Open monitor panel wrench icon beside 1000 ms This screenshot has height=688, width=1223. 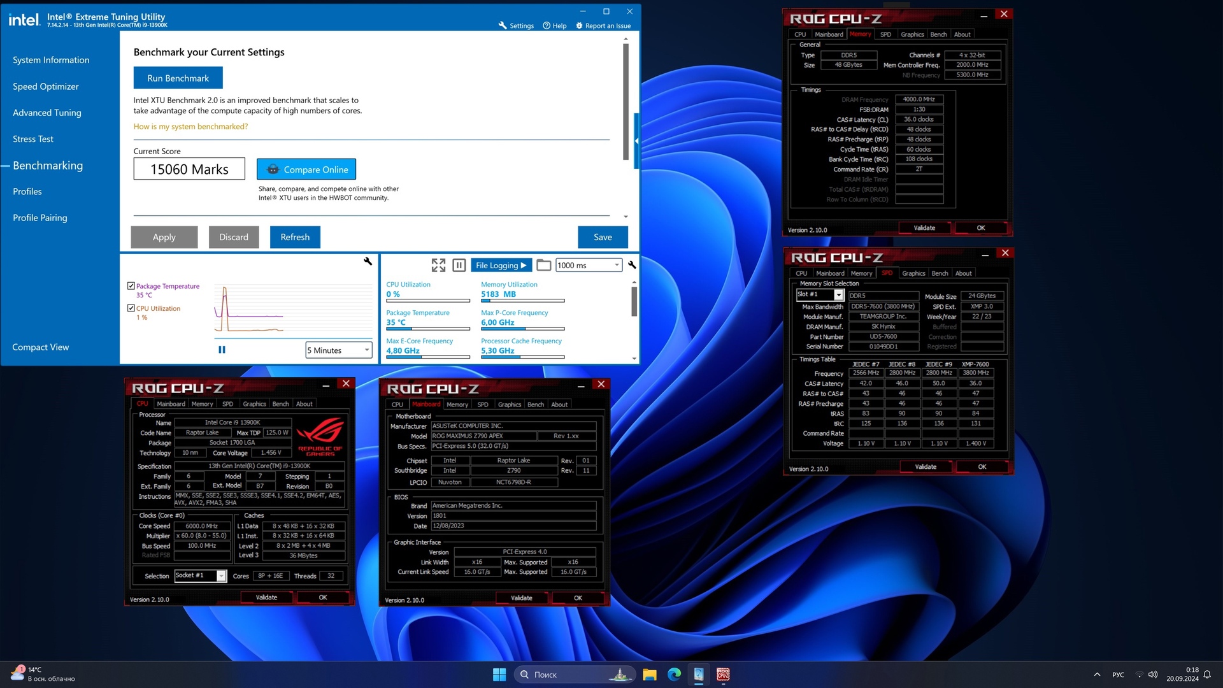click(x=632, y=265)
